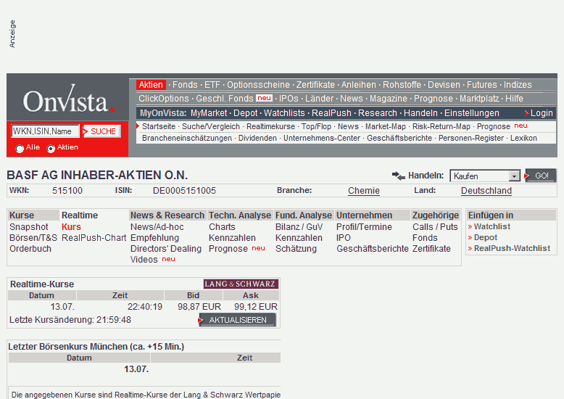Open Hilfe in the navigation
Viewport: 564px width, 399px height.
pos(515,99)
